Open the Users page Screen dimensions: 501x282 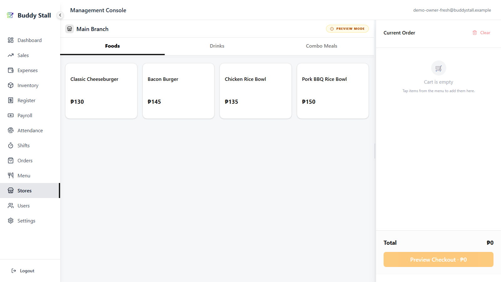coord(29,206)
